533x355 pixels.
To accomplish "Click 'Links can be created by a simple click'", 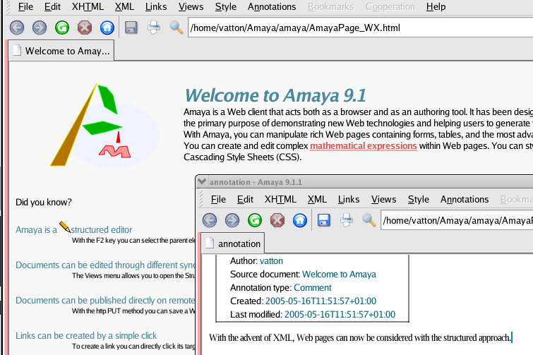I will coord(86,336).
